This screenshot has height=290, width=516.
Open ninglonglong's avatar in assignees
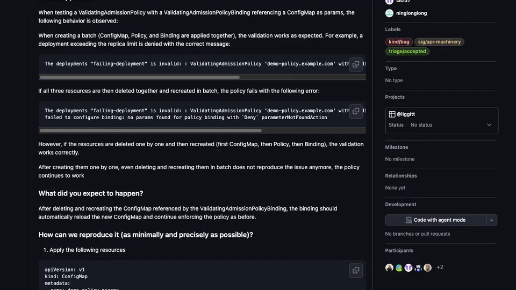(x=389, y=13)
